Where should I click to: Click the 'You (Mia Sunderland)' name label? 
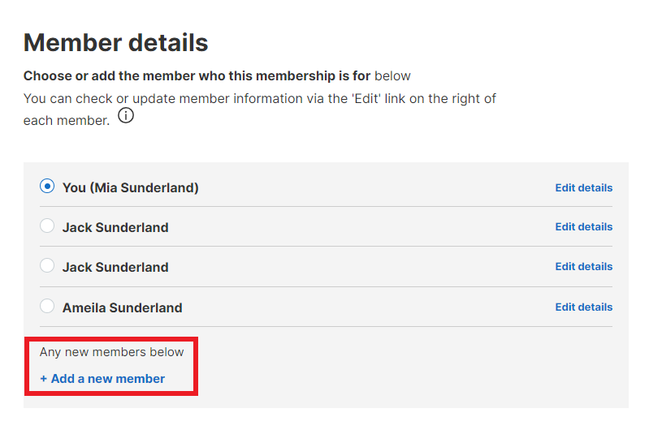[x=131, y=187]
